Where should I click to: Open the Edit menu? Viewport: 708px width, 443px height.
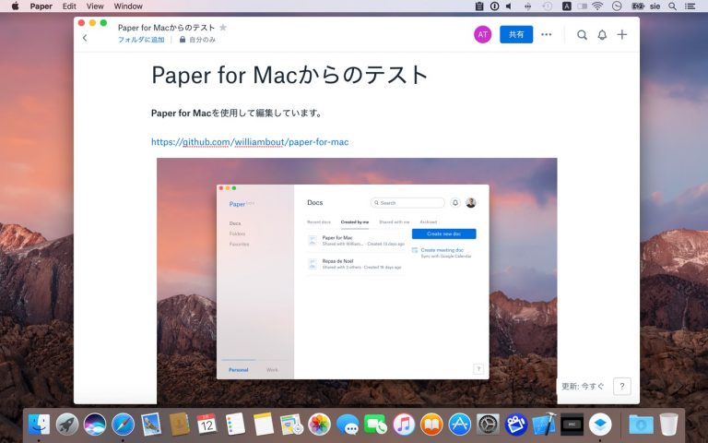coord(69,6)
